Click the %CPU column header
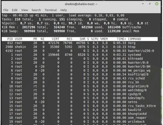The image size is (163, 125). pos(95,39)
